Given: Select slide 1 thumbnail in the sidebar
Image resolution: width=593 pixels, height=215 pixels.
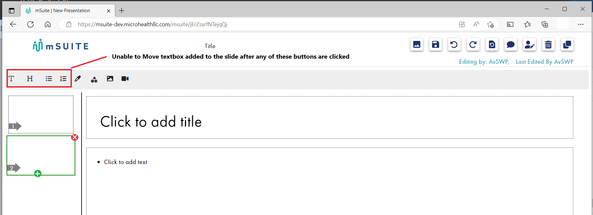Looking at the screenshot, I should [41, 114].
